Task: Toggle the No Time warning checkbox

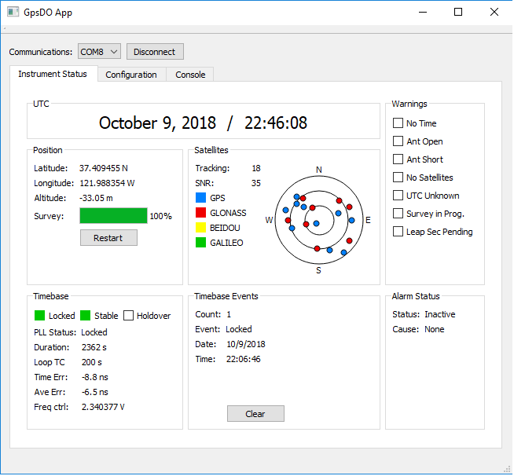Action: (x=398, y=123)
